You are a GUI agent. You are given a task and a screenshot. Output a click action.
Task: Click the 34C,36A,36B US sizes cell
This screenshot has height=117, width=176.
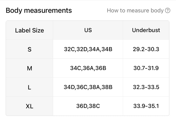[x=88, y=68]
